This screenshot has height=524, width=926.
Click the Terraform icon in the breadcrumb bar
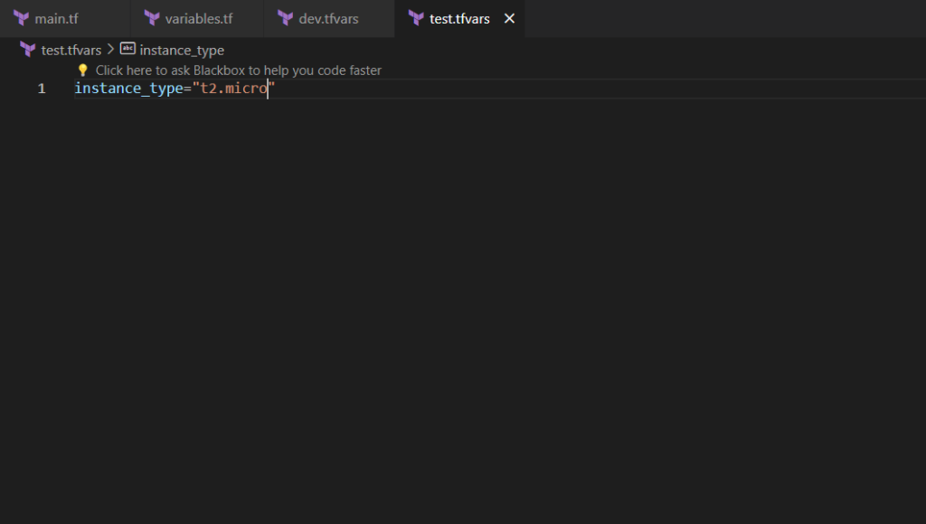pyautogui.click(x=26, y=50)
